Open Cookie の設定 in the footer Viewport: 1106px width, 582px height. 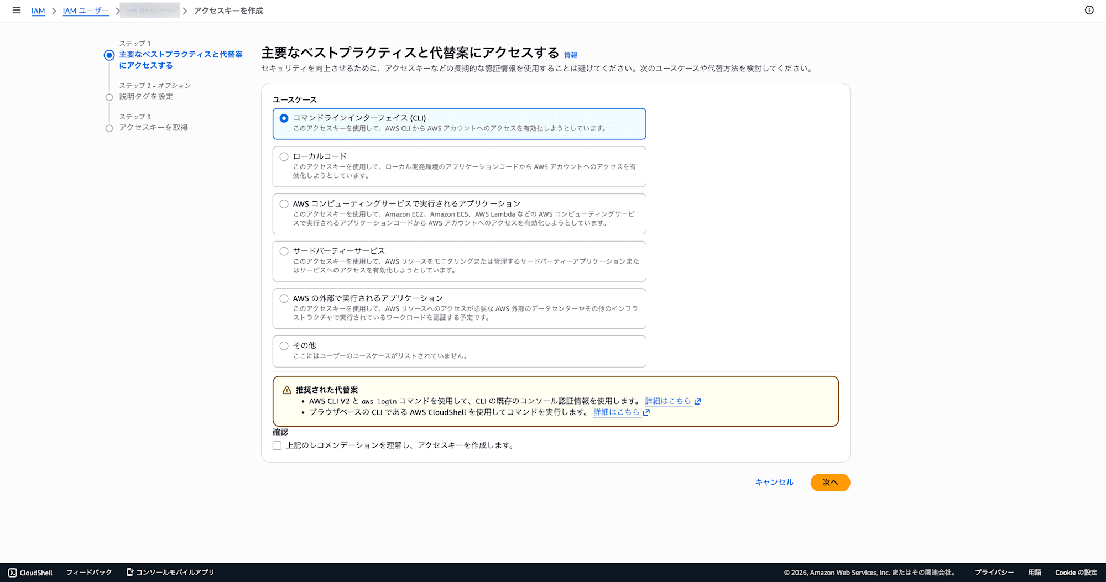pyautogui.click(x=1076, y=573)
